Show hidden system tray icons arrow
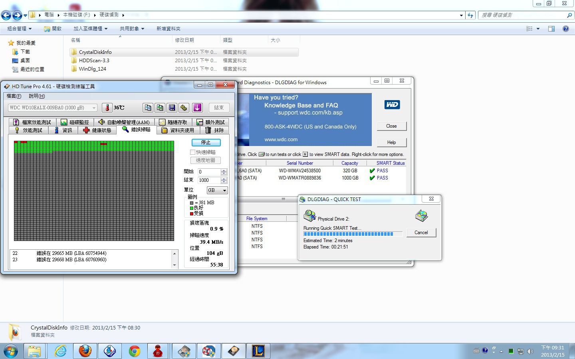 (501, 351)
